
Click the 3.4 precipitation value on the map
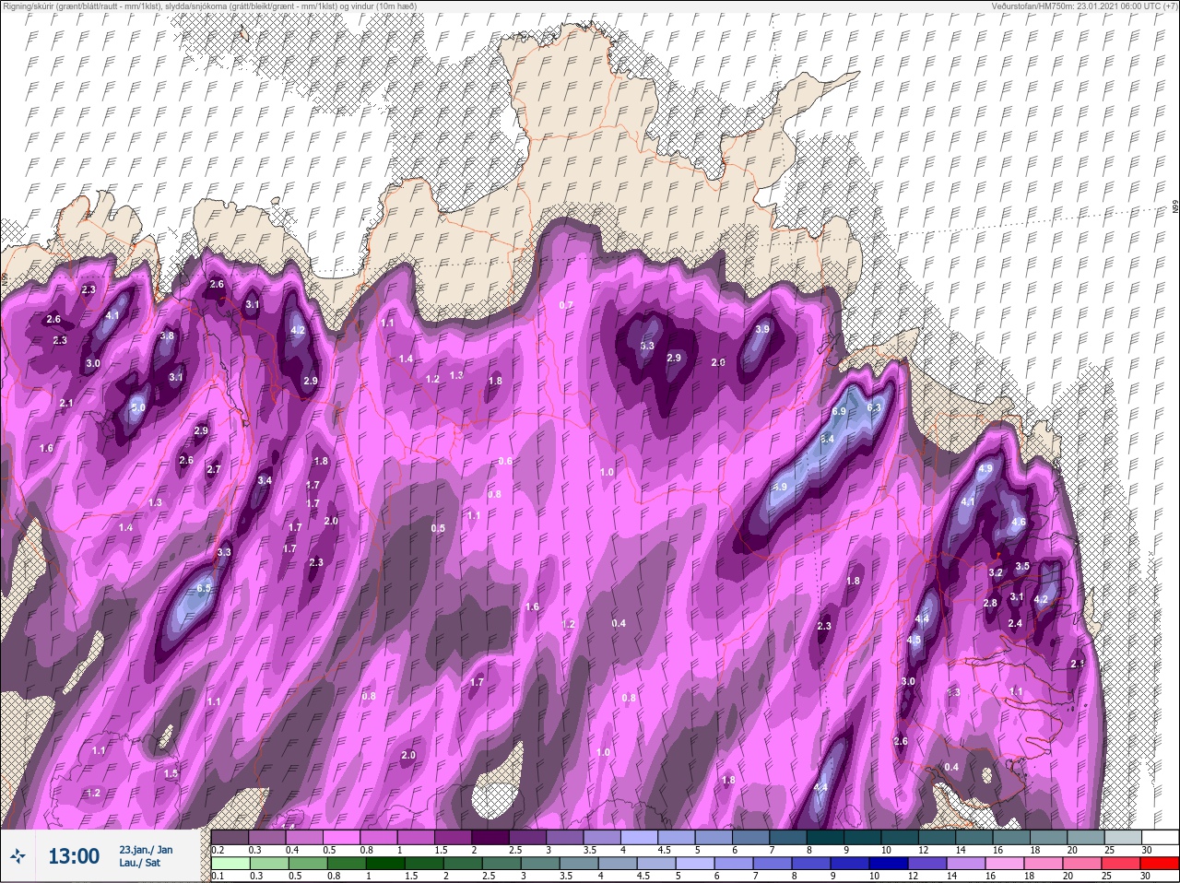point(265,480)
